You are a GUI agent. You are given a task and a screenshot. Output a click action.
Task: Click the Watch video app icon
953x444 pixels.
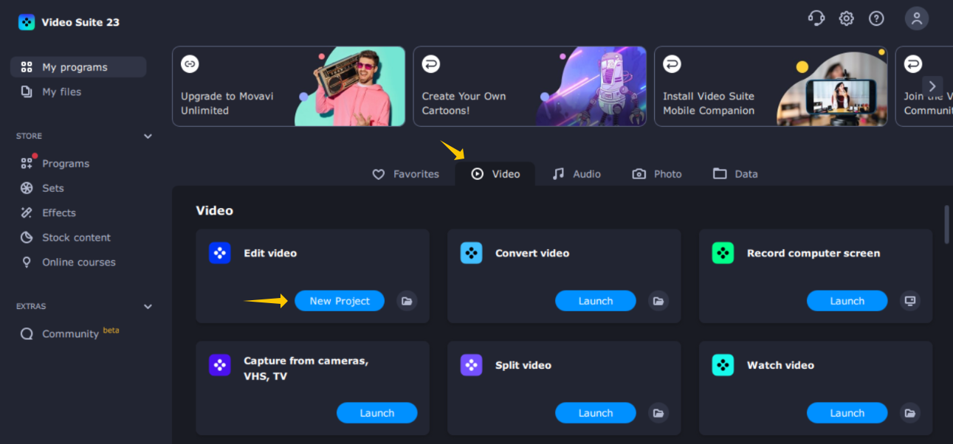coord(723,365)
